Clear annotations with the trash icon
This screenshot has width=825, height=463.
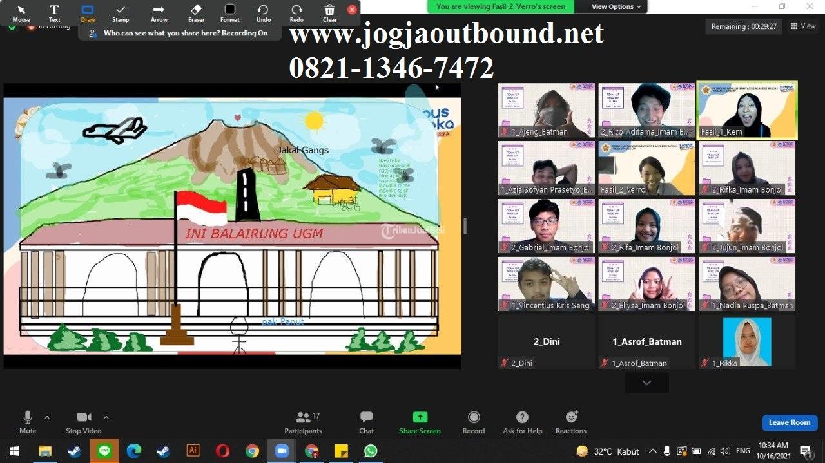pyautogui.click(x=329, y=13)
